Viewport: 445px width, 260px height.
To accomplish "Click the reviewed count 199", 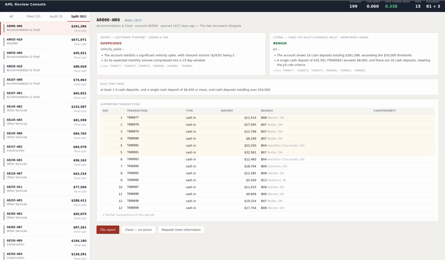I will point(353,6).
